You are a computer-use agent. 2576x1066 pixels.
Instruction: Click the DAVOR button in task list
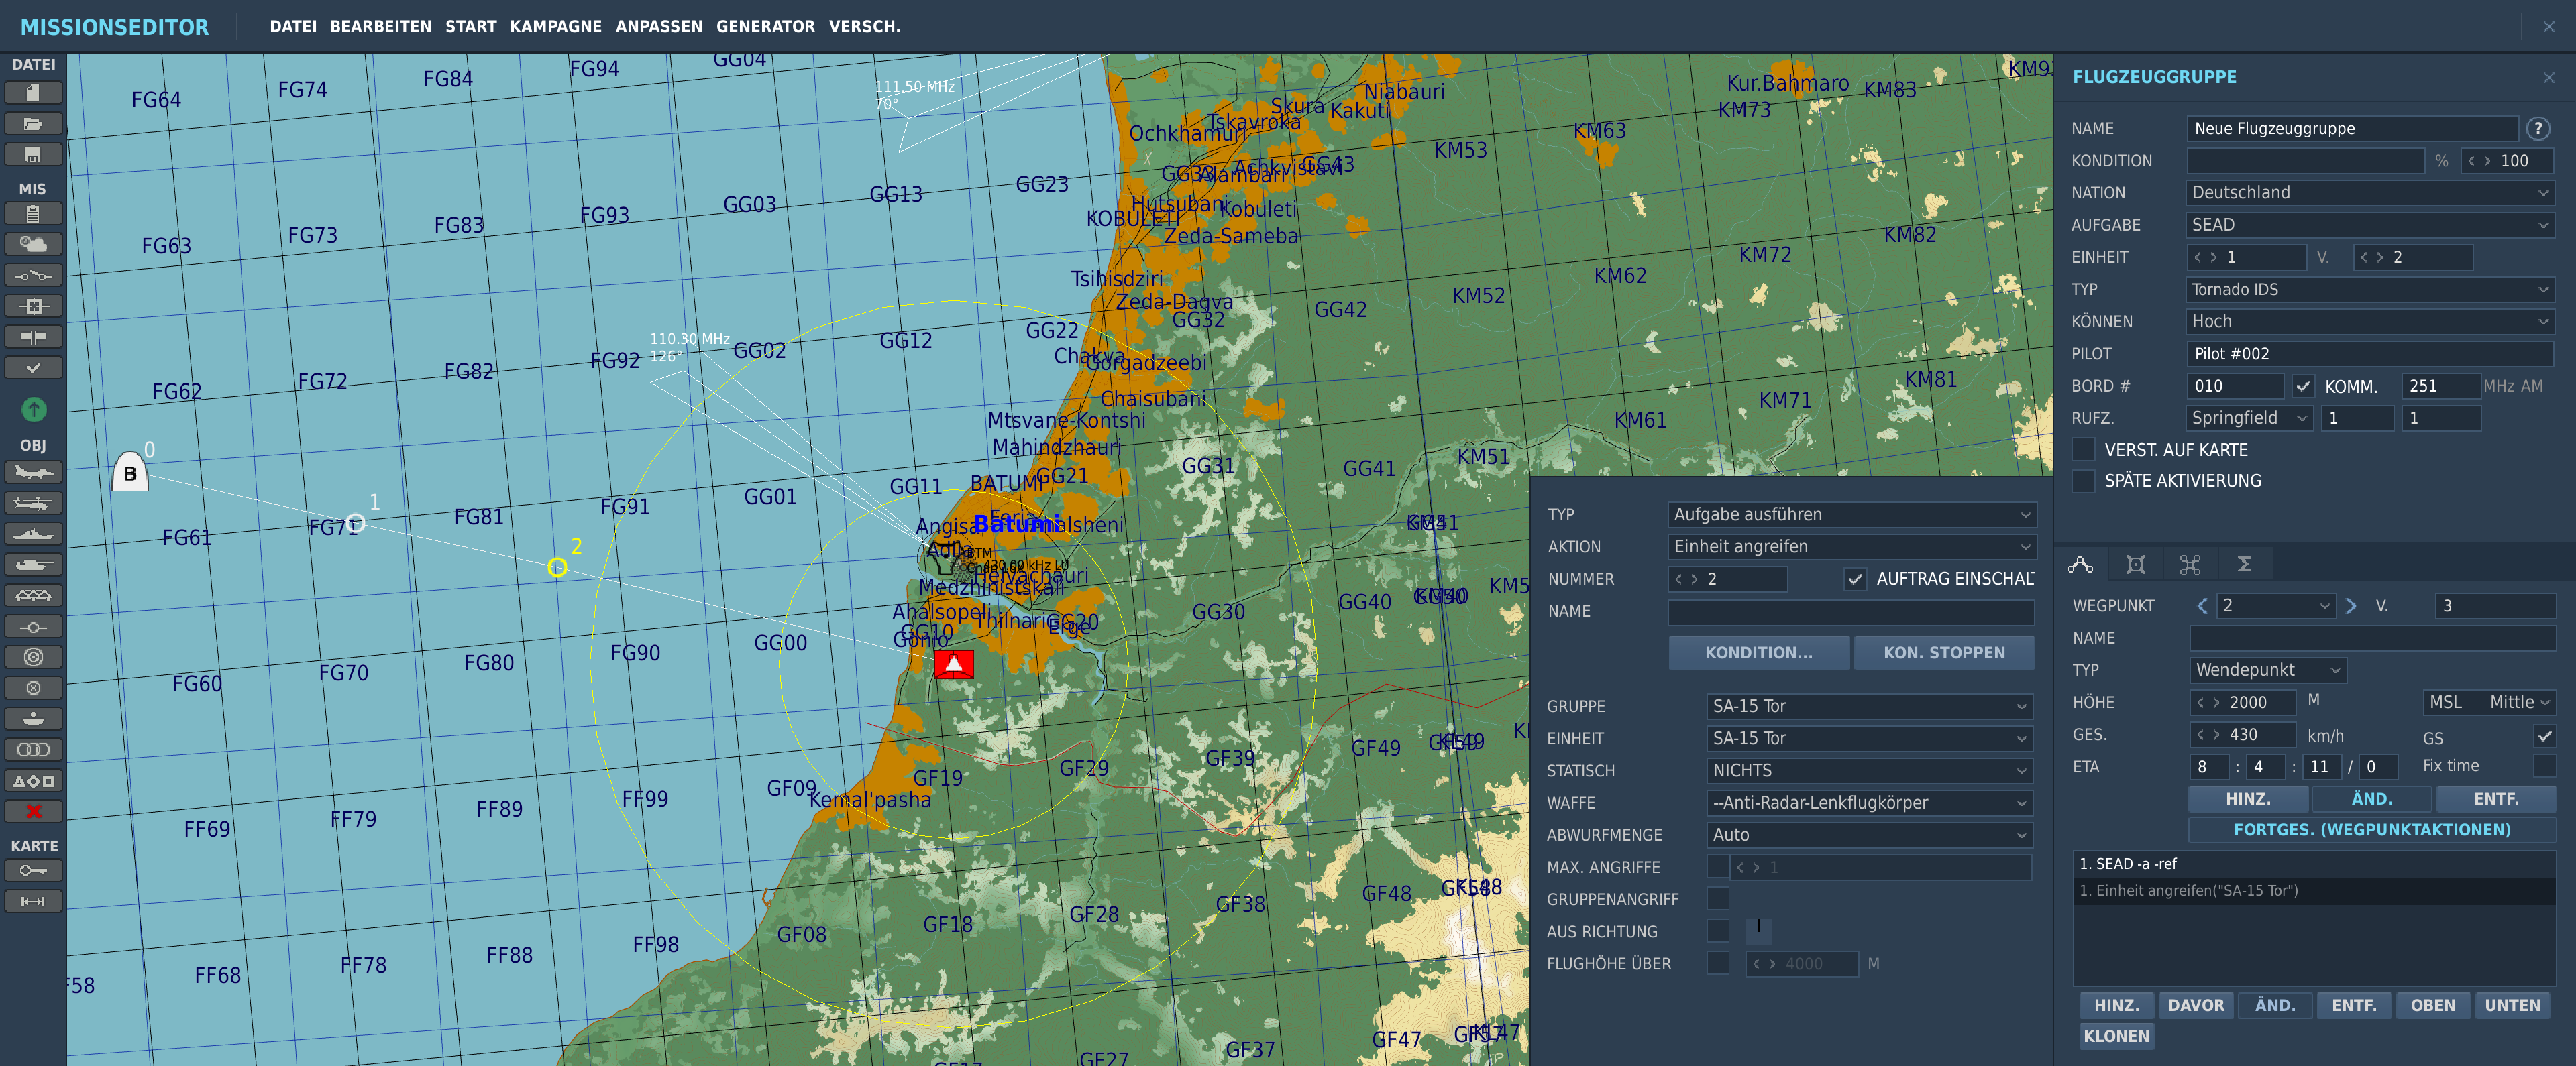pos(2195,1006)
